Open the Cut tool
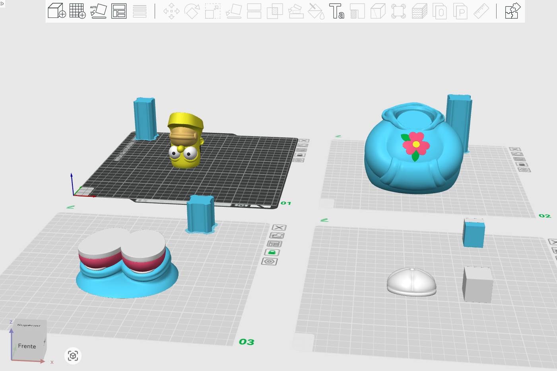Viewport: 557px width, 371px height. (x=254, y=11)
